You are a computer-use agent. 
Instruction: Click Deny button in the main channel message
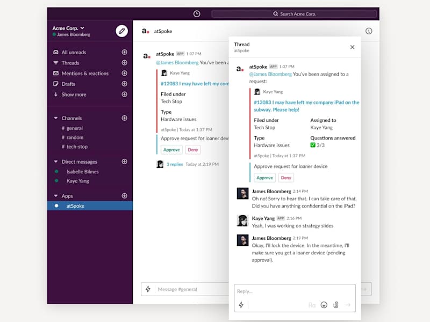193,150
